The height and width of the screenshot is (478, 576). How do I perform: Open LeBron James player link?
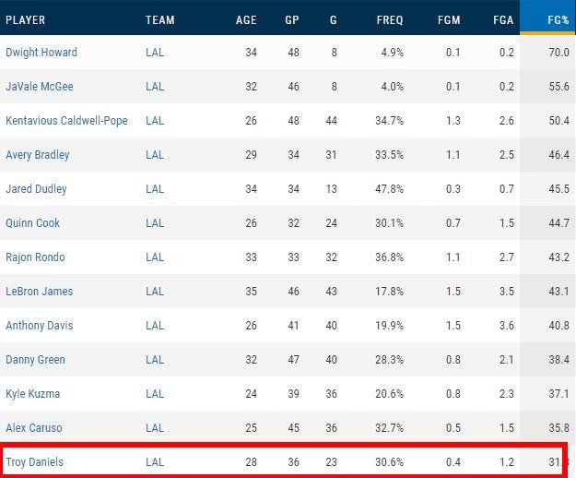click(40, 292)
